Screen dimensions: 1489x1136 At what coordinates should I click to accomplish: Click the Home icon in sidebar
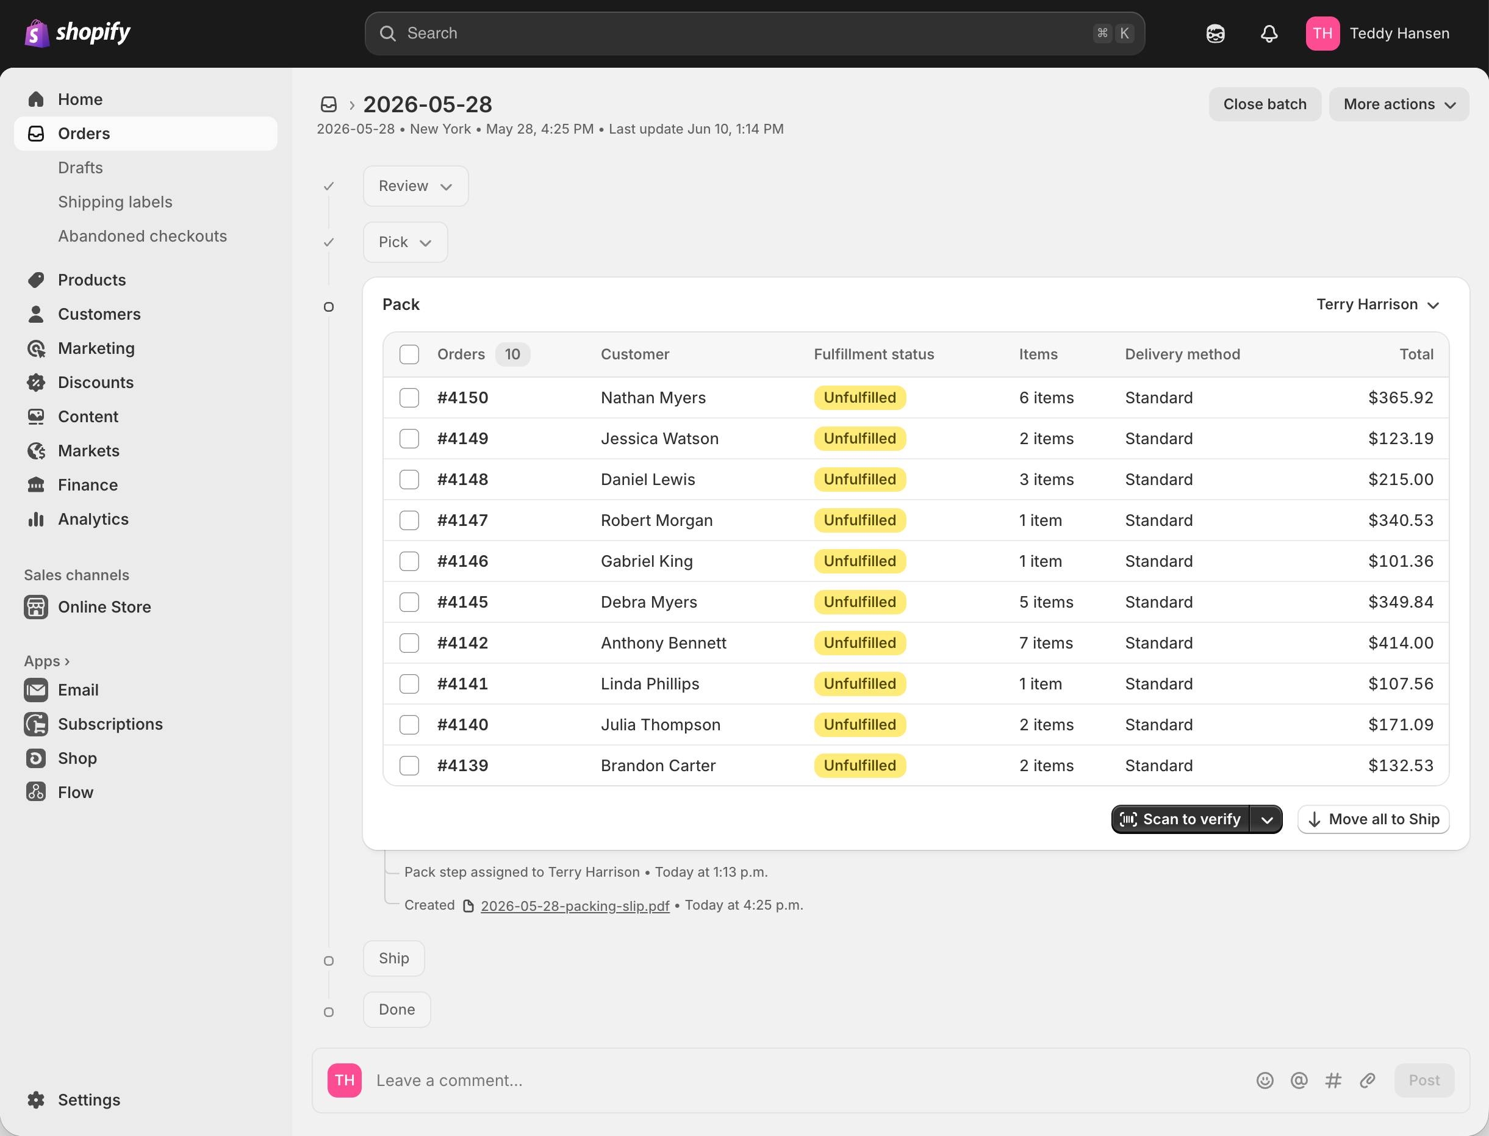click(36, 99)
